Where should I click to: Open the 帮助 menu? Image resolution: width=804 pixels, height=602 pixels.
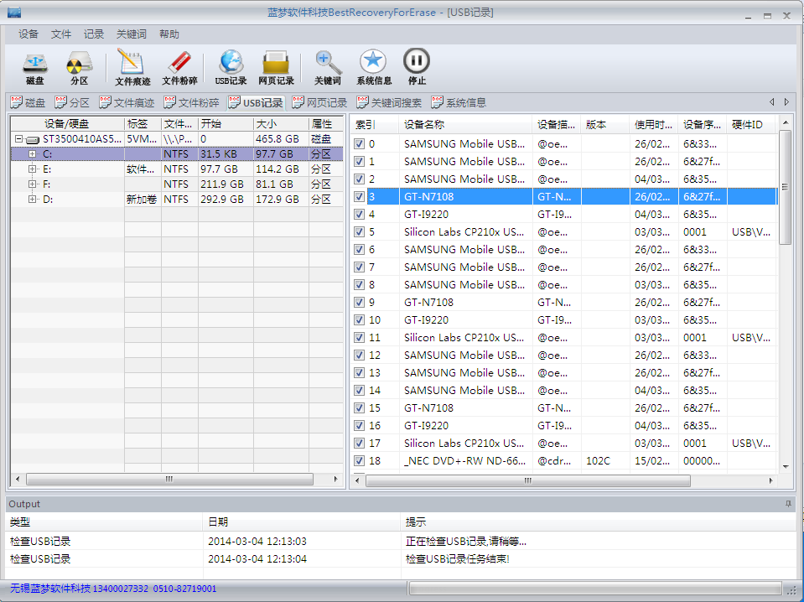pos(169,34)
